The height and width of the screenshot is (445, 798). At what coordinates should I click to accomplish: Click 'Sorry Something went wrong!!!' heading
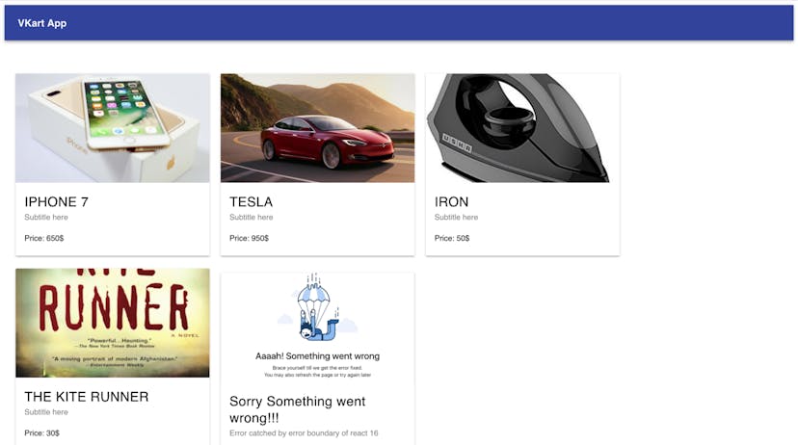point(297,409)
